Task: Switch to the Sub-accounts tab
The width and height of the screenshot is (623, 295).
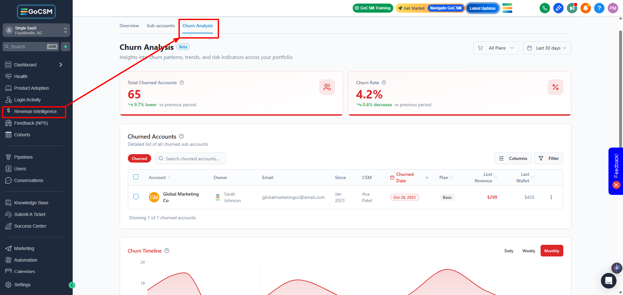Action: [161, 26]
